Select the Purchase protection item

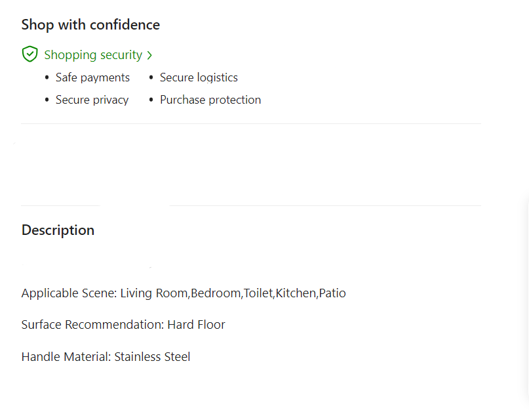(x=210, y=100)
